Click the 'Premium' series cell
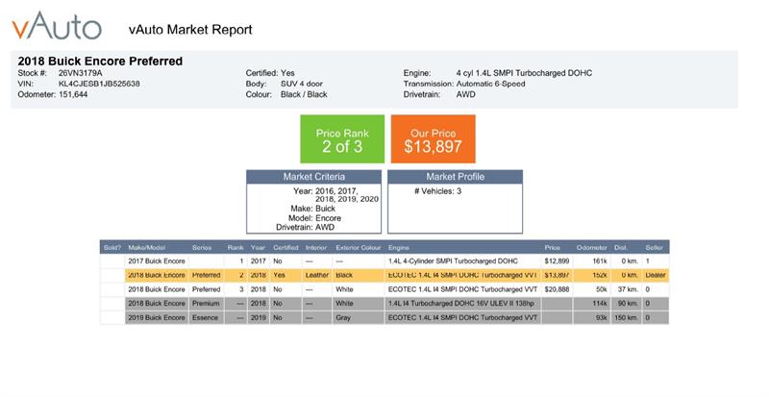 pyautogui.click(x=206, y=304)
